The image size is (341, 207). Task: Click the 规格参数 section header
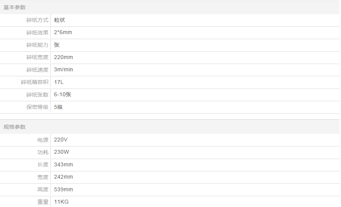tap(15, 127)
